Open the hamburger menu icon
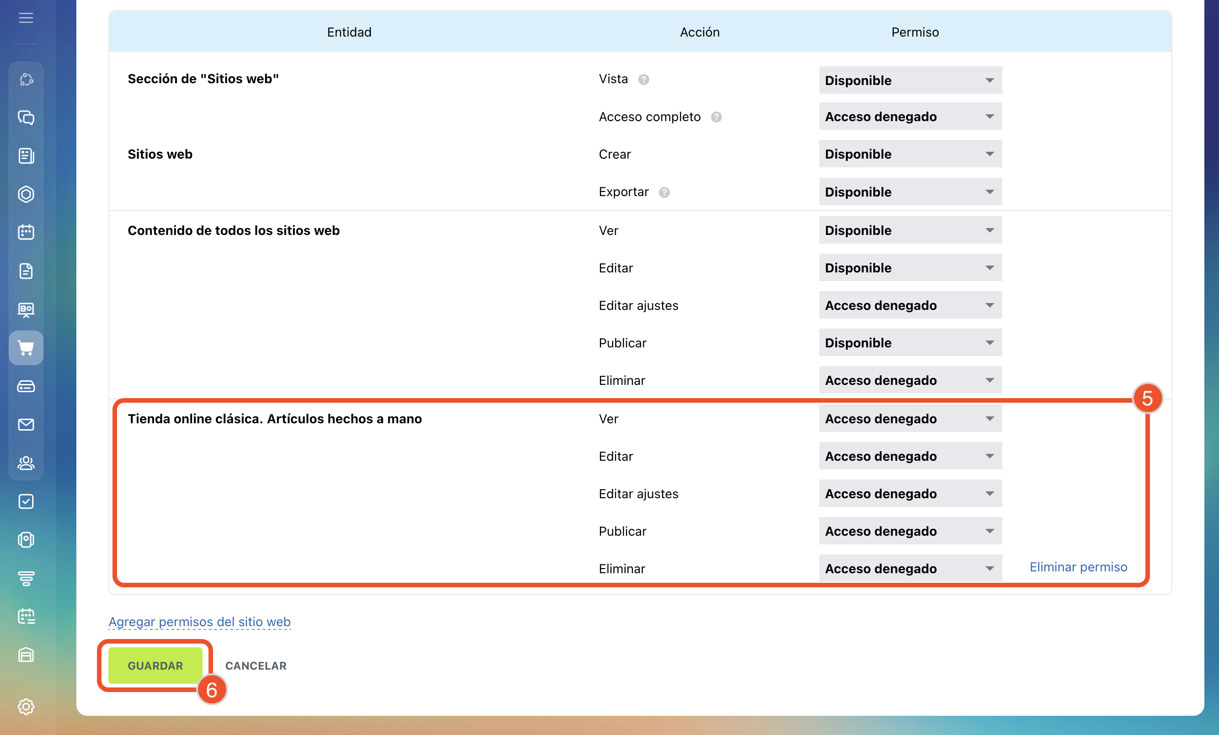Image resolution: width=1219 pixels, height=735 pixels. 26,18
